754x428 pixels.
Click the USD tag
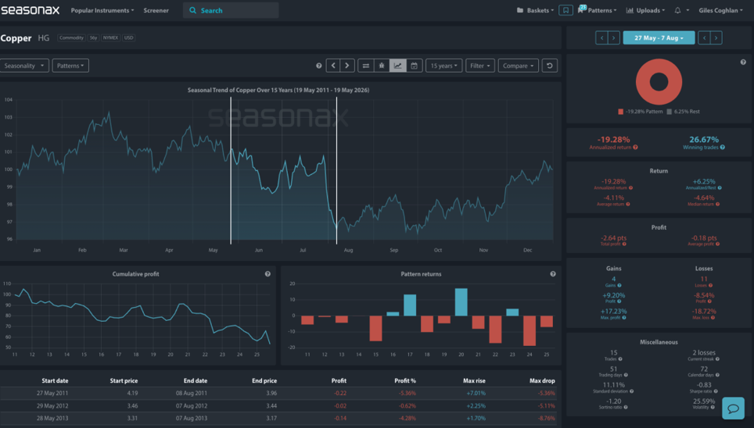(128, 37)
